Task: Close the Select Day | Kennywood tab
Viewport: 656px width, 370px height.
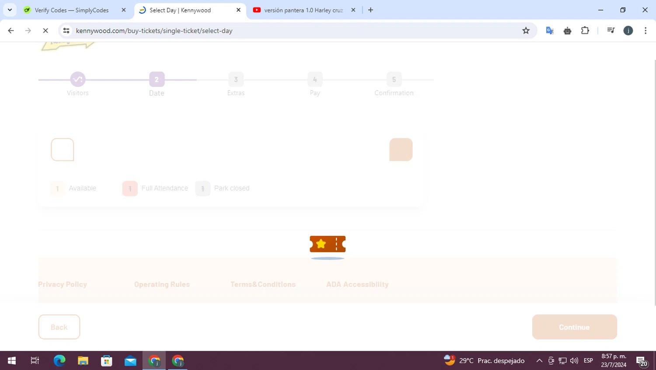Action: pyautogui.click(x=238, y=10)
